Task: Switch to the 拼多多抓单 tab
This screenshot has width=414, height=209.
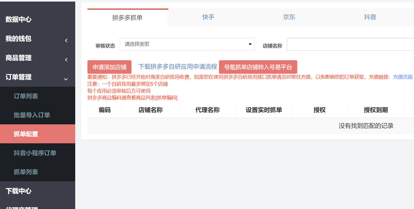Action: (127, 17)
